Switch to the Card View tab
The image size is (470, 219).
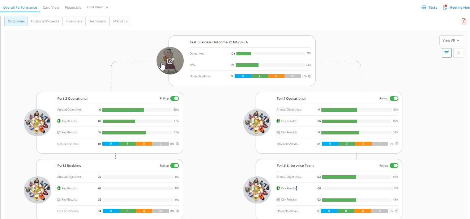click(51, 7)
